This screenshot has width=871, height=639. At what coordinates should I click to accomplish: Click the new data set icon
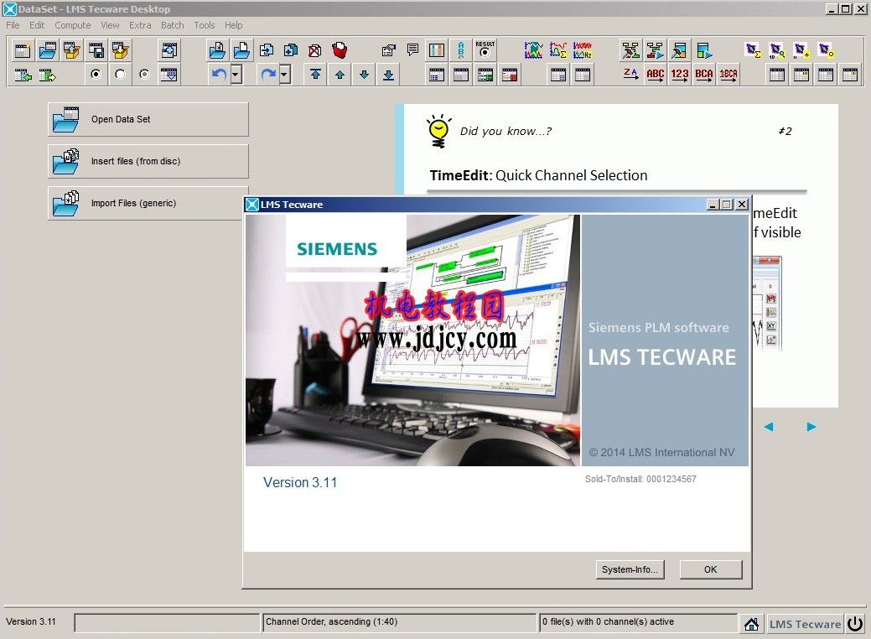click(x=23, y=50)
